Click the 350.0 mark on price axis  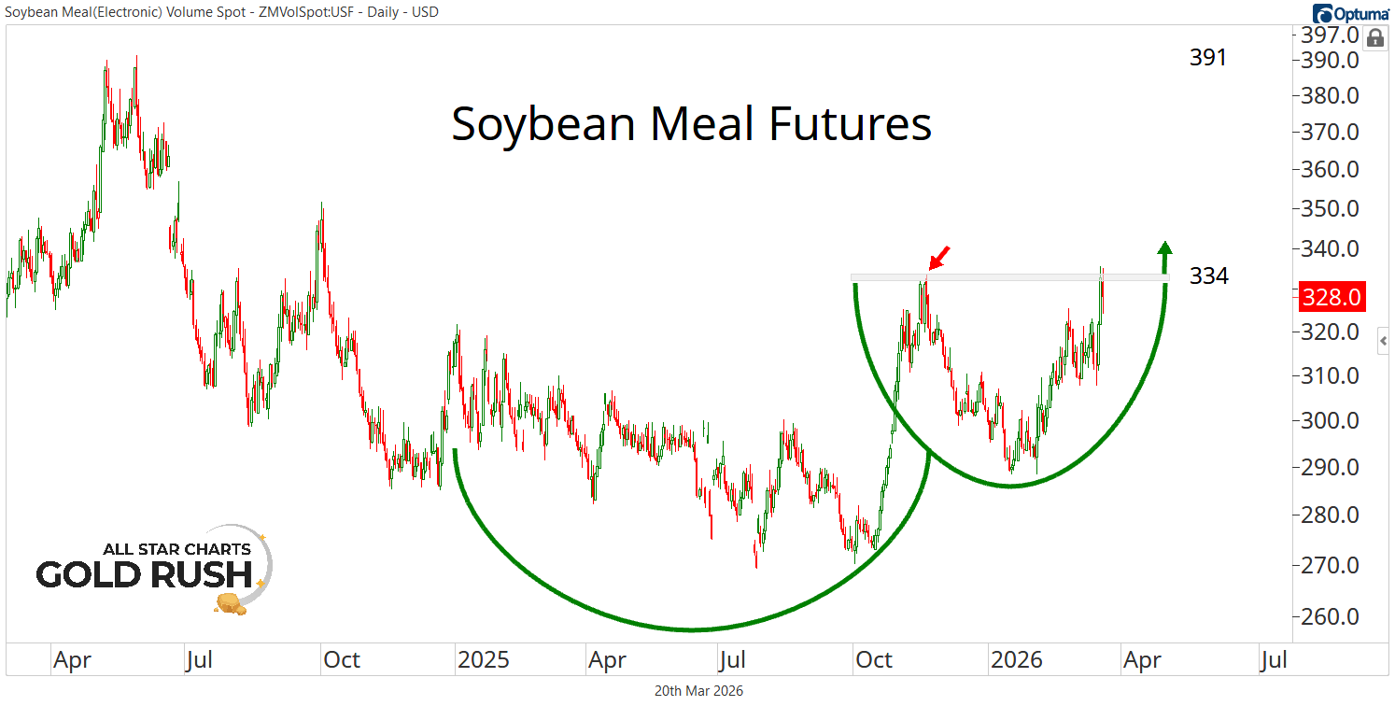tap(1332, 208)
